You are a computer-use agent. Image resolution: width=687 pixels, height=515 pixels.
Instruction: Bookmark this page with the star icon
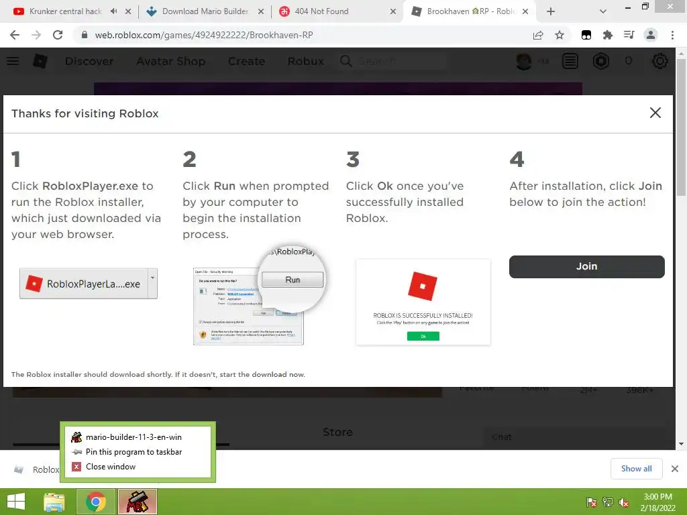coord(560,35)
